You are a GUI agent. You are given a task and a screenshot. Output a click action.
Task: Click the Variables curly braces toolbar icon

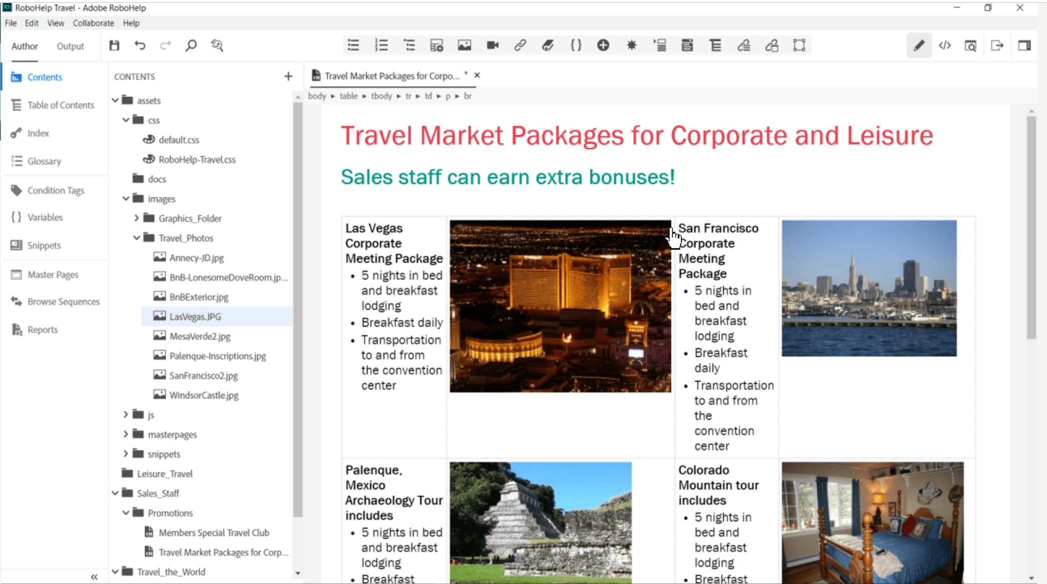point(576,45)
